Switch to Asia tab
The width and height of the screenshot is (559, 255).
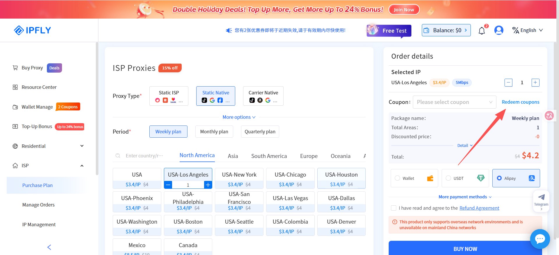pos(233,156)
